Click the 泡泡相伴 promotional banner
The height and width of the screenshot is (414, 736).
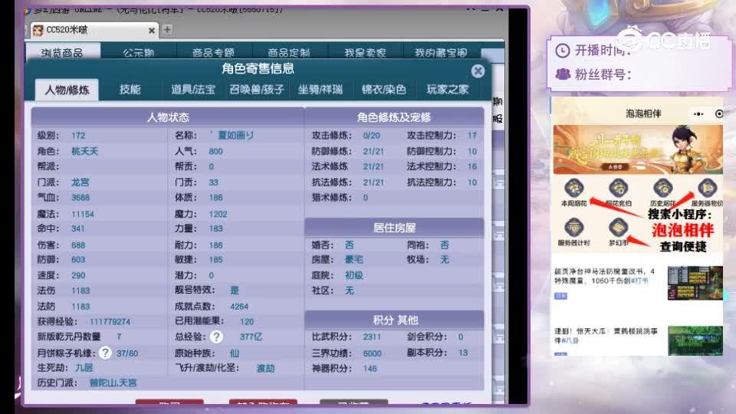pyautogui.click(x=638, y=149)
